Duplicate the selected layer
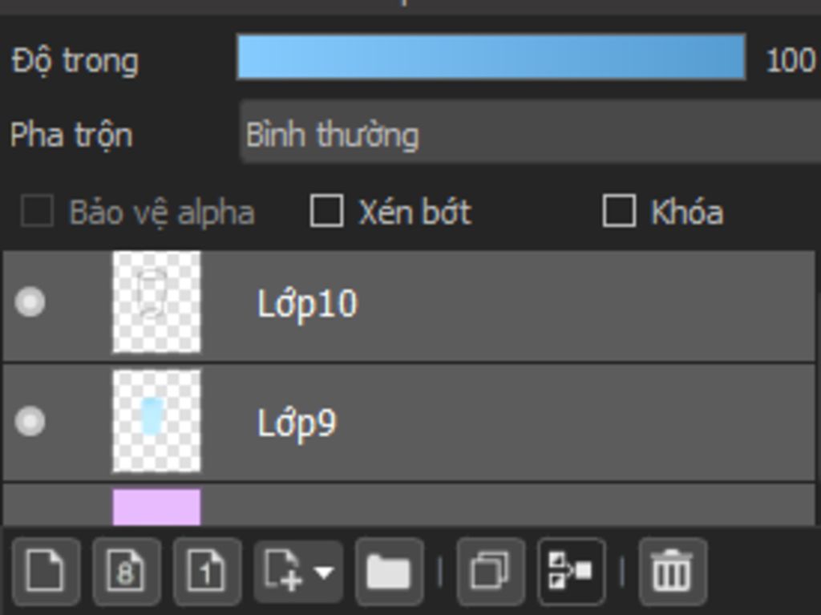The height and width of the screenshot is (615, 821). pyautogui.click(x=491, y=571)
